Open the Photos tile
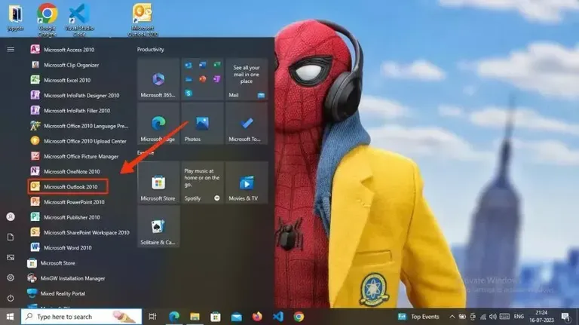 [202, 124]
